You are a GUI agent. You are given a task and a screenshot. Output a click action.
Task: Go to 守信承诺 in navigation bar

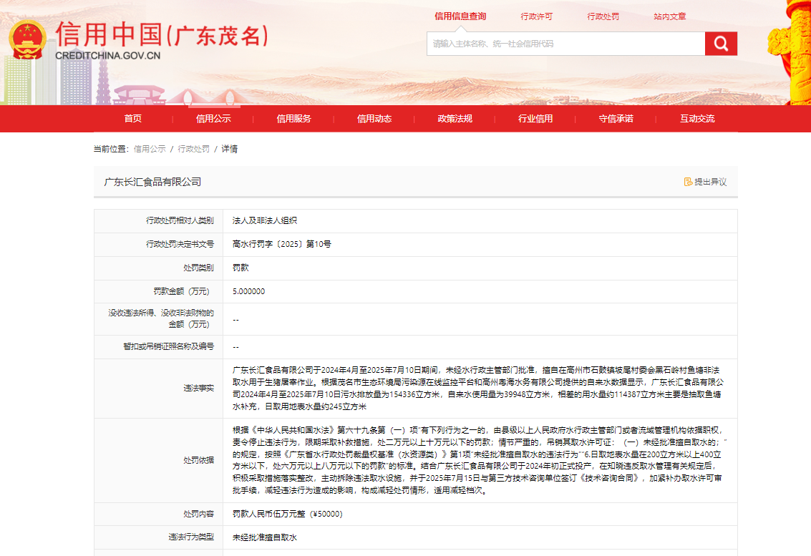[x=616, y=119]
